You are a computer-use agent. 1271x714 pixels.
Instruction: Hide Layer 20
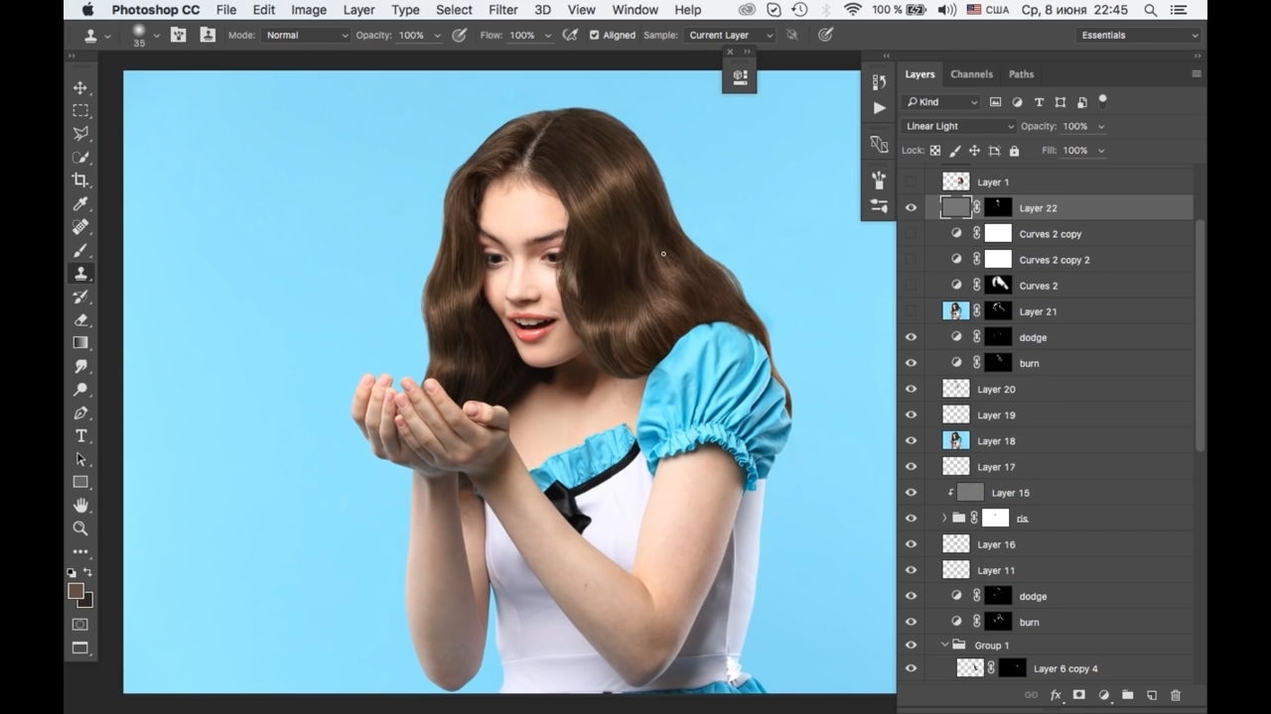pyautogui.click(x=911, y=390)
